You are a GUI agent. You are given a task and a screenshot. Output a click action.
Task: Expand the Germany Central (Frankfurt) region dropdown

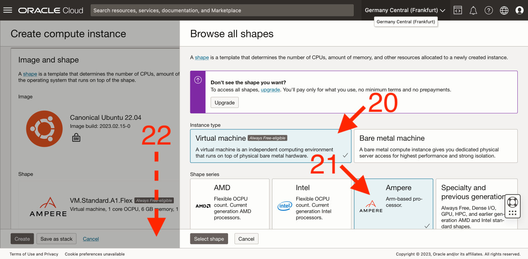[405, 10]
